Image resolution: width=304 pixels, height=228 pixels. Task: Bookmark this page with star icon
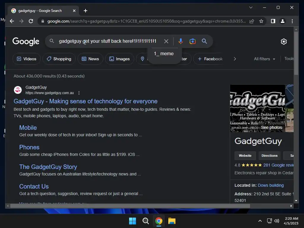tap(261, 21)
